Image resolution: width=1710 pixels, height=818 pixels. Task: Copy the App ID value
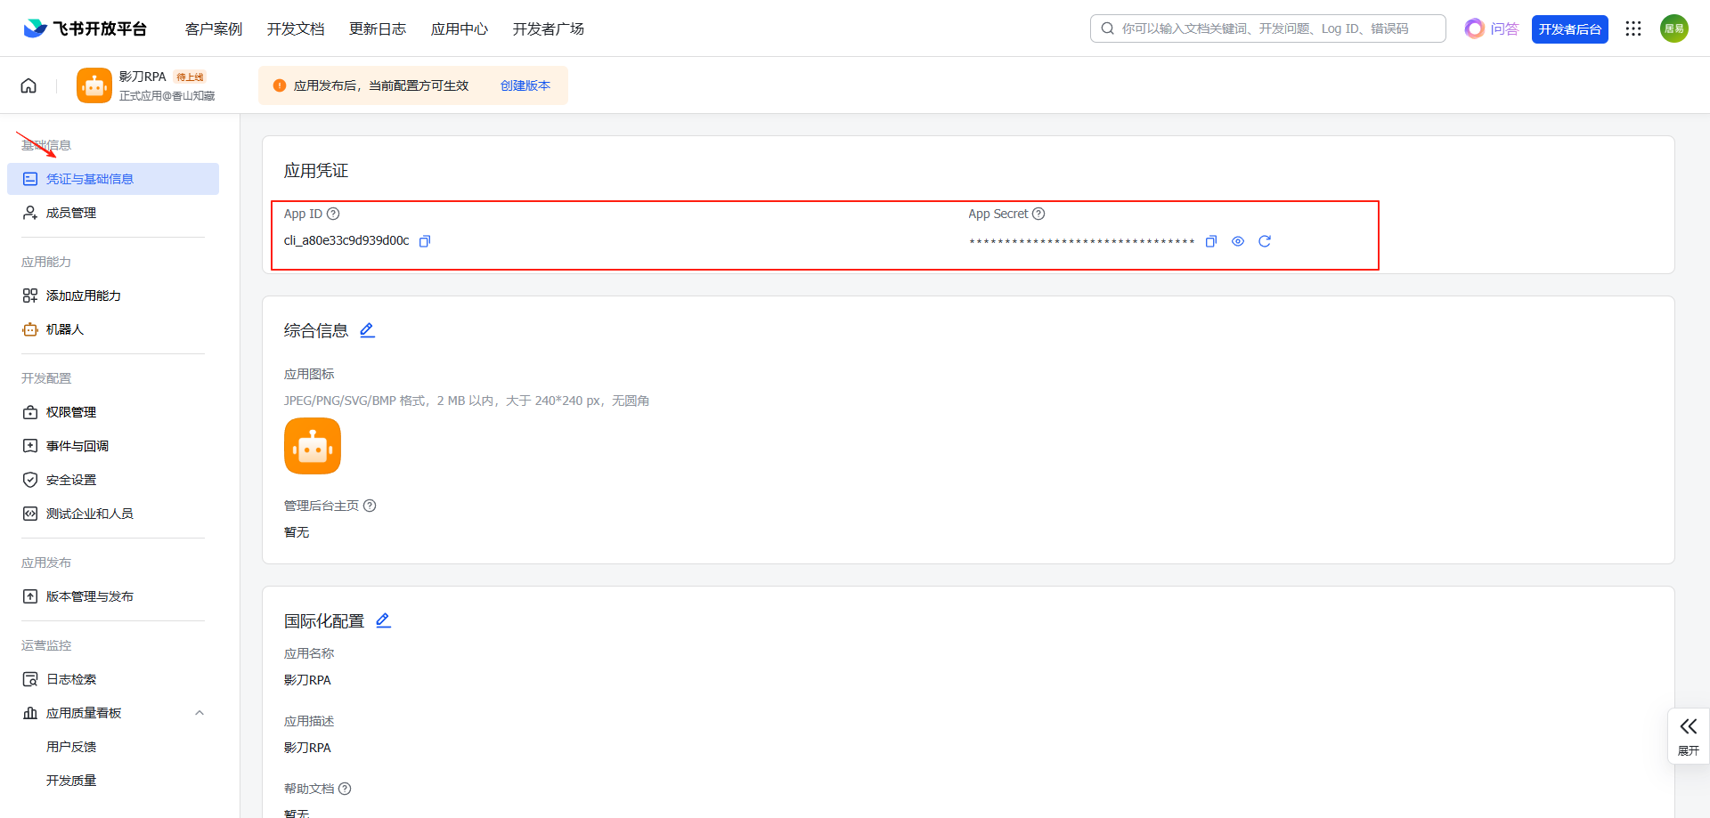tap(425, 241)
